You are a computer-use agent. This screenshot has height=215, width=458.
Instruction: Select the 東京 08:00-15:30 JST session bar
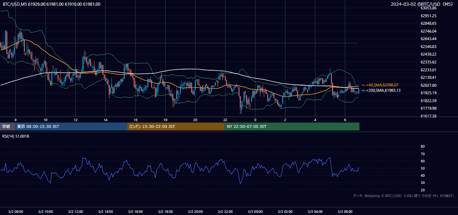click(x=71, y=126)
